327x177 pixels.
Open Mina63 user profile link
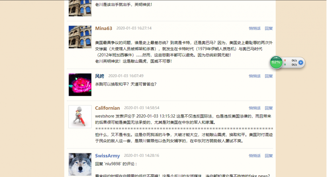coord(103,28)
